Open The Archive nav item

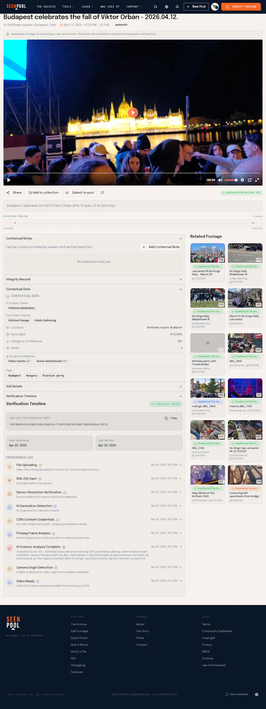coord(46,7)
